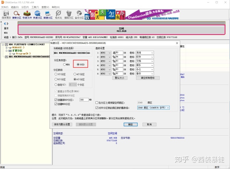Viewport: 230px width, 169px height.
Task: Choose 5 partitions (5个分区) option
Action: click(60, 79)
